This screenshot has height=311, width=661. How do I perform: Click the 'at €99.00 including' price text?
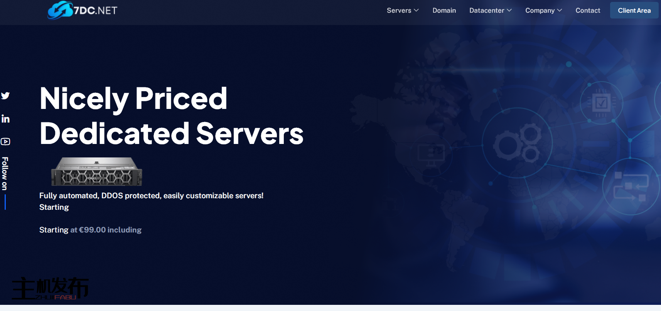pyautogui.click(x=106, y=230)
